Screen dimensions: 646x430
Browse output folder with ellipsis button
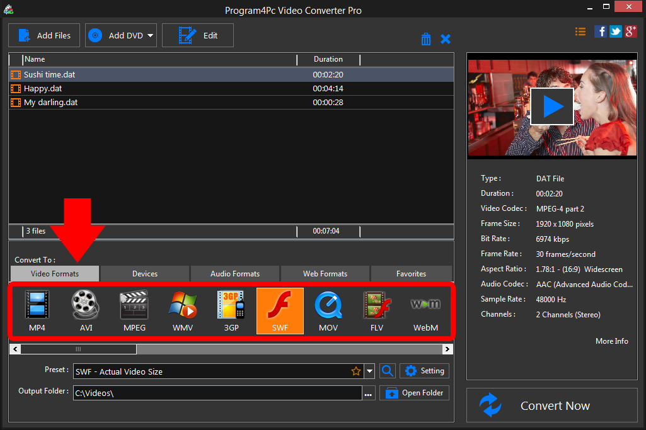(369, 393)
